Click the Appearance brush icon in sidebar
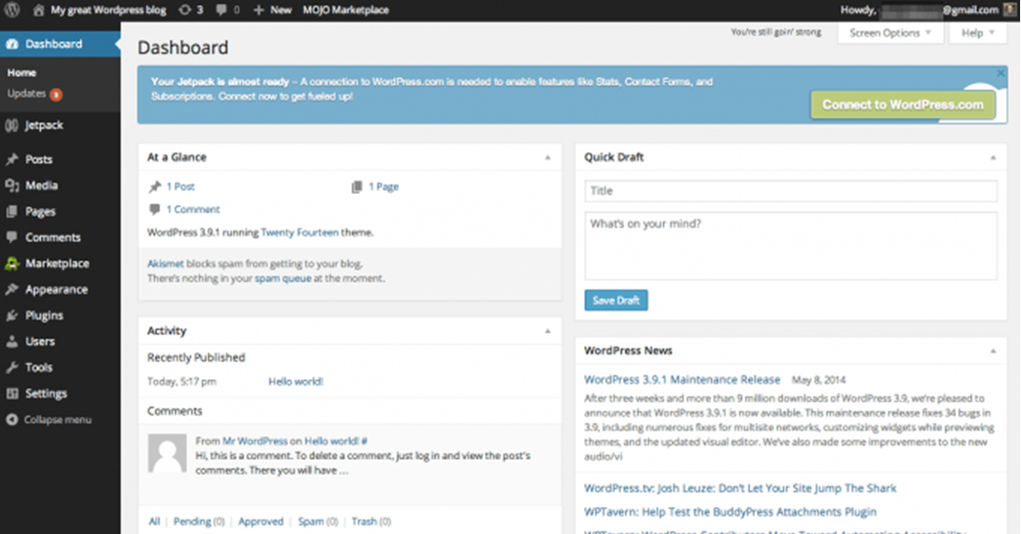 click(x=12, y=289)
